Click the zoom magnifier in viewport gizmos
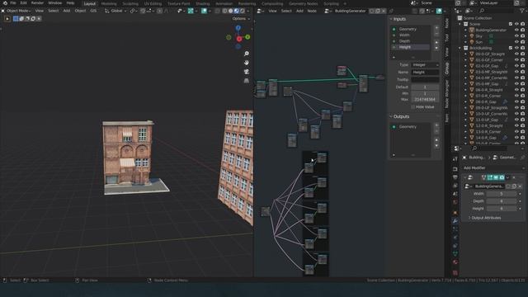The image size is (528, 297). click(247, 54)
